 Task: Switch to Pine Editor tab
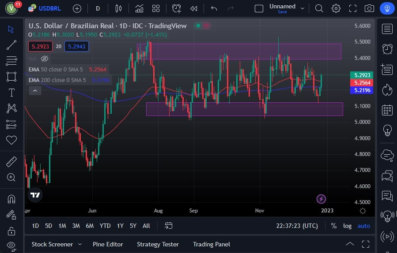(108, 244)
